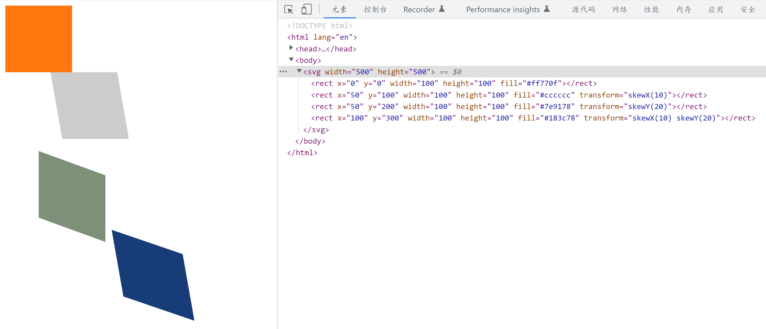Toggle the device toolbar icon
This screenshot has height=329, width=766.
(306, 10)
